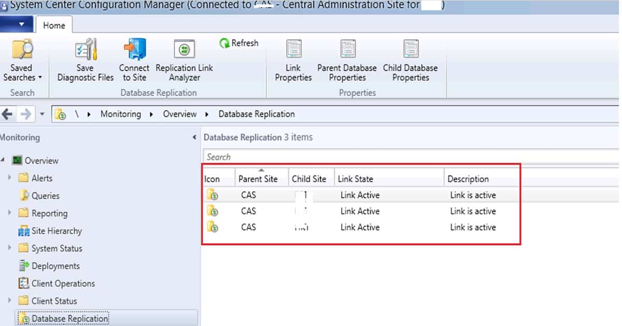
Task: Expand the Client Status tree node
Action: click(9, 301)
